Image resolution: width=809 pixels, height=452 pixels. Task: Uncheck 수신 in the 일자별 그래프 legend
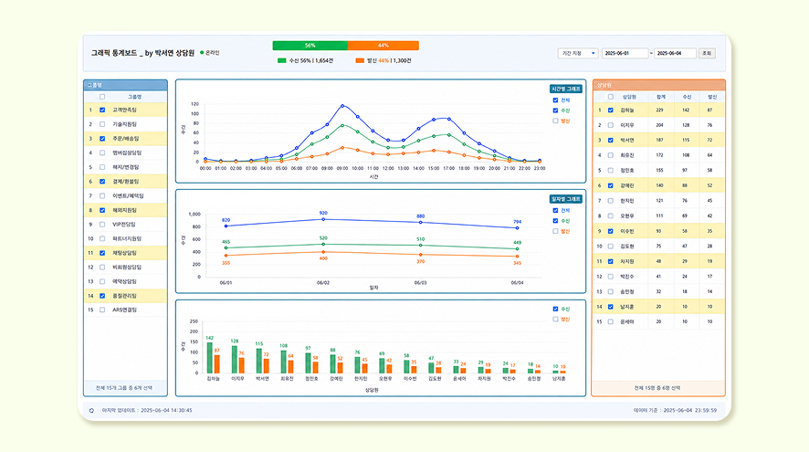click(x=556, y=221)
